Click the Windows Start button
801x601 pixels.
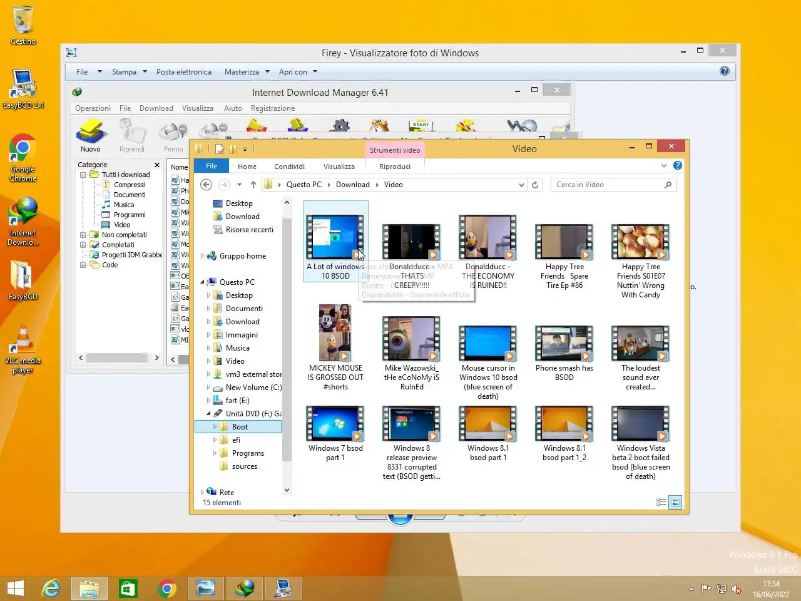click(16, 588)
